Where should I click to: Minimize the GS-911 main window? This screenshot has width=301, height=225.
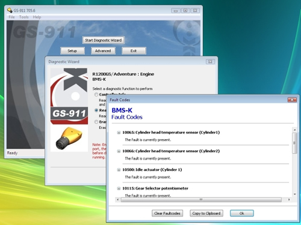[x=176, y=11]
